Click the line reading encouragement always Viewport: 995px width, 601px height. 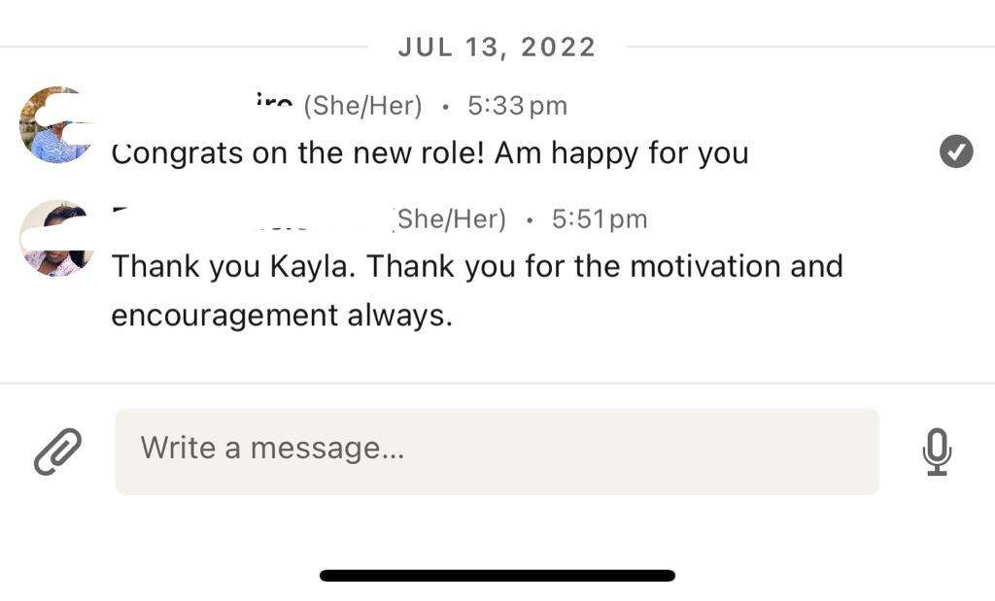pos(282,316)
